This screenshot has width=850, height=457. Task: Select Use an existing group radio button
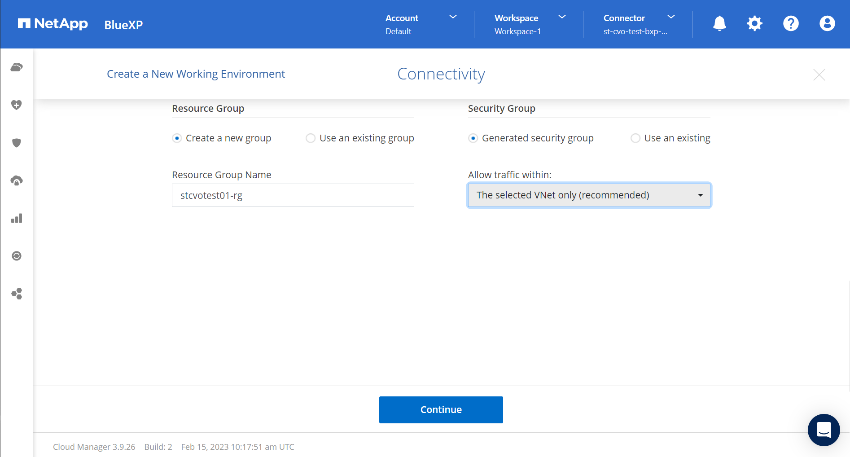pyautogui.click(x=311, y=138)
